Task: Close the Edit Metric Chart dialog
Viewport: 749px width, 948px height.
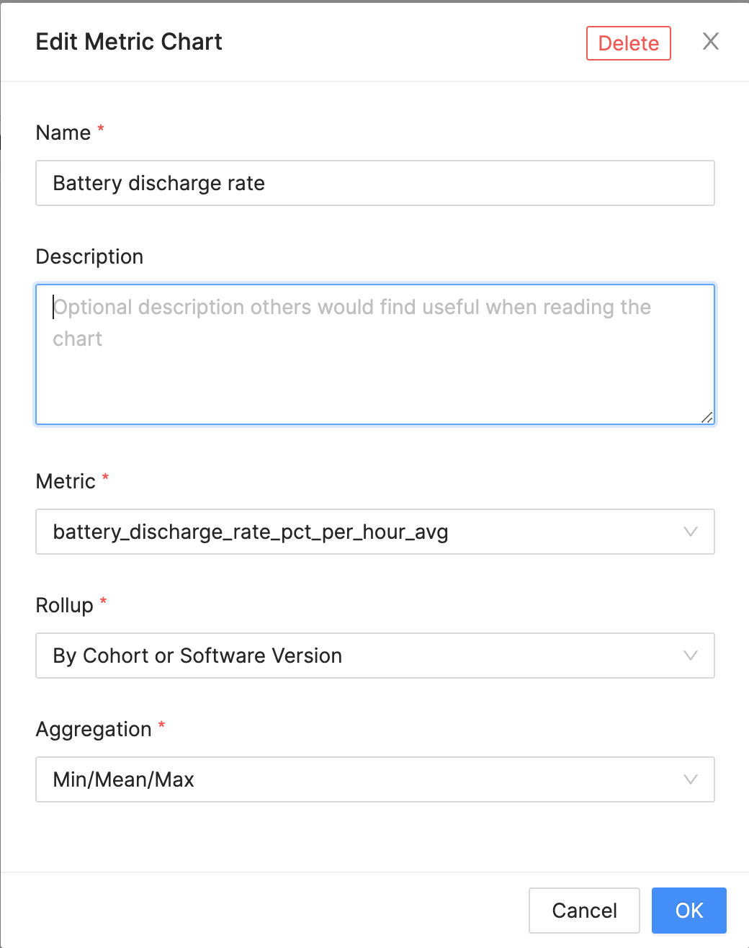Action: click(710, 42)
